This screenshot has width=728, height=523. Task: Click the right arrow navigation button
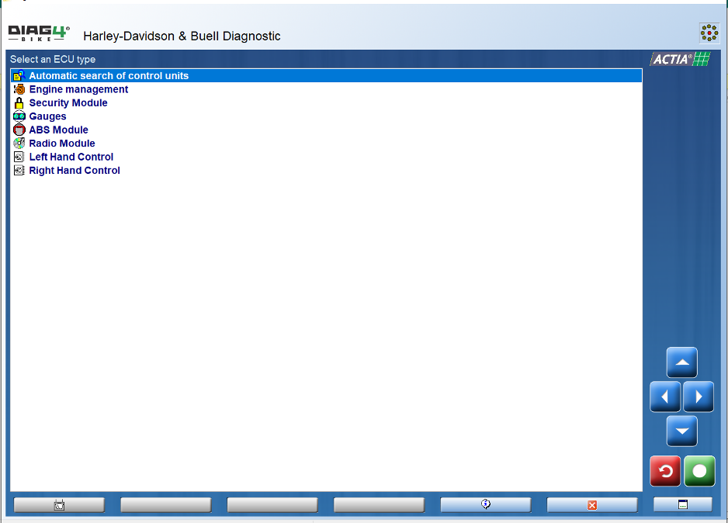click(x=699, y=397)
